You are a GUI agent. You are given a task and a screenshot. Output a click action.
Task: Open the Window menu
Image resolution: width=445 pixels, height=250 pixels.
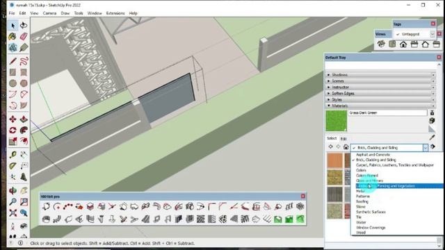coord(95,13)
